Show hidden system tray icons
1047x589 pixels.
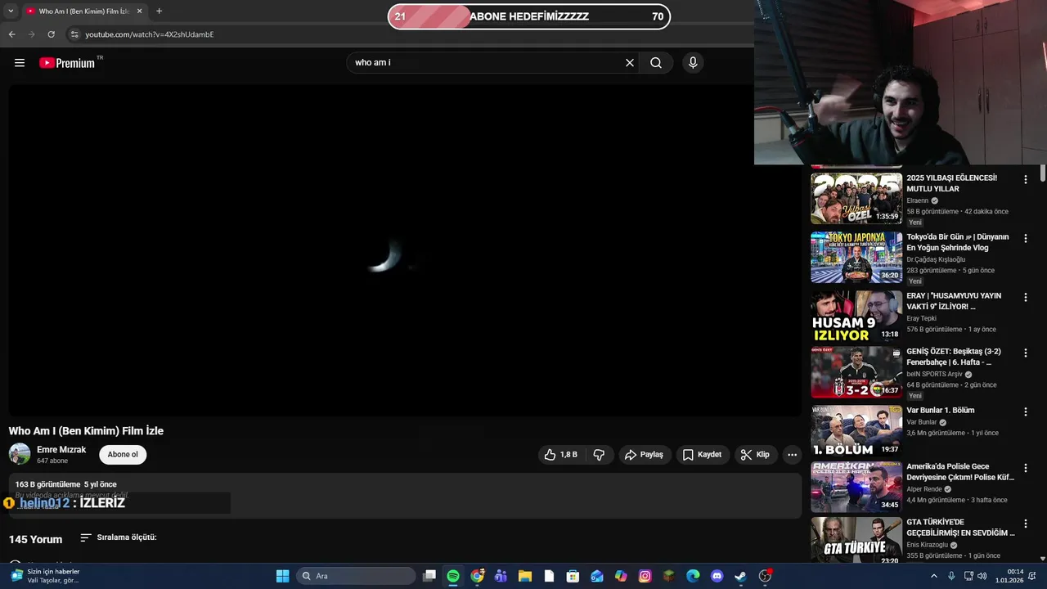934,576
